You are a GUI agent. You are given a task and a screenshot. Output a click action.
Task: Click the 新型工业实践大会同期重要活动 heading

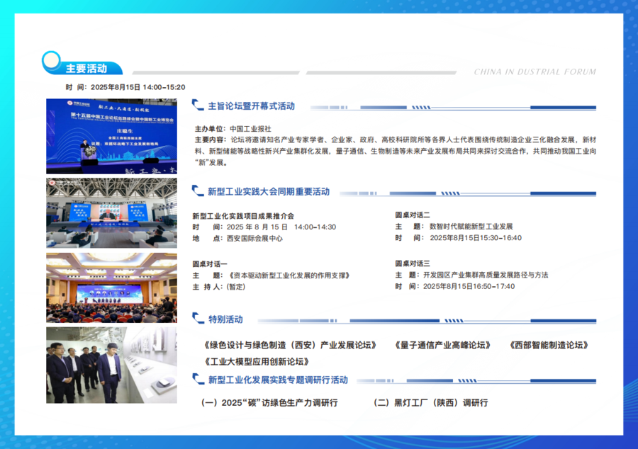tap(269, 192)
